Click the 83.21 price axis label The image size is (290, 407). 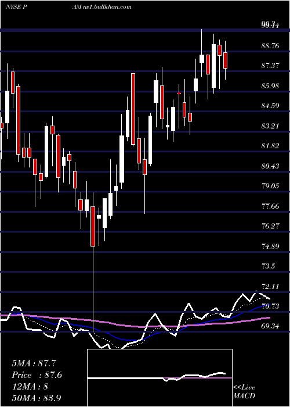(x=271, y=126)
